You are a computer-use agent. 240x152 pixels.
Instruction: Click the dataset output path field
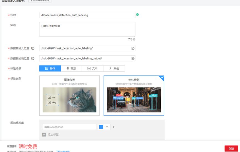87,58
